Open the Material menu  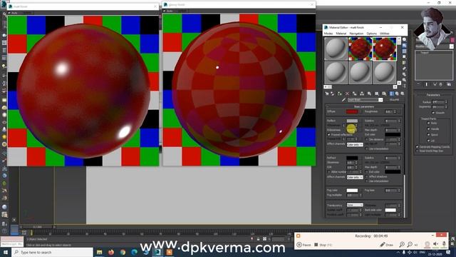(341, 34)
